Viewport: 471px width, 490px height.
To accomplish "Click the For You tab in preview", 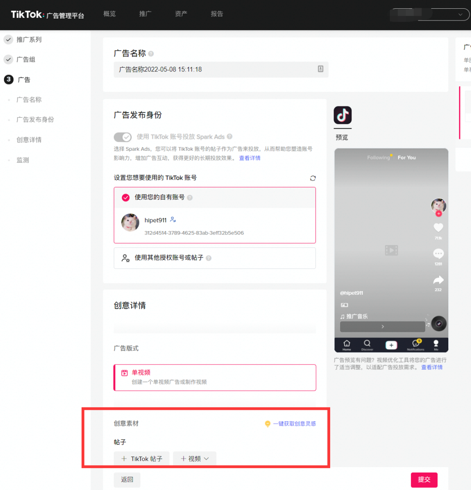I will click(x=406, y=157).
